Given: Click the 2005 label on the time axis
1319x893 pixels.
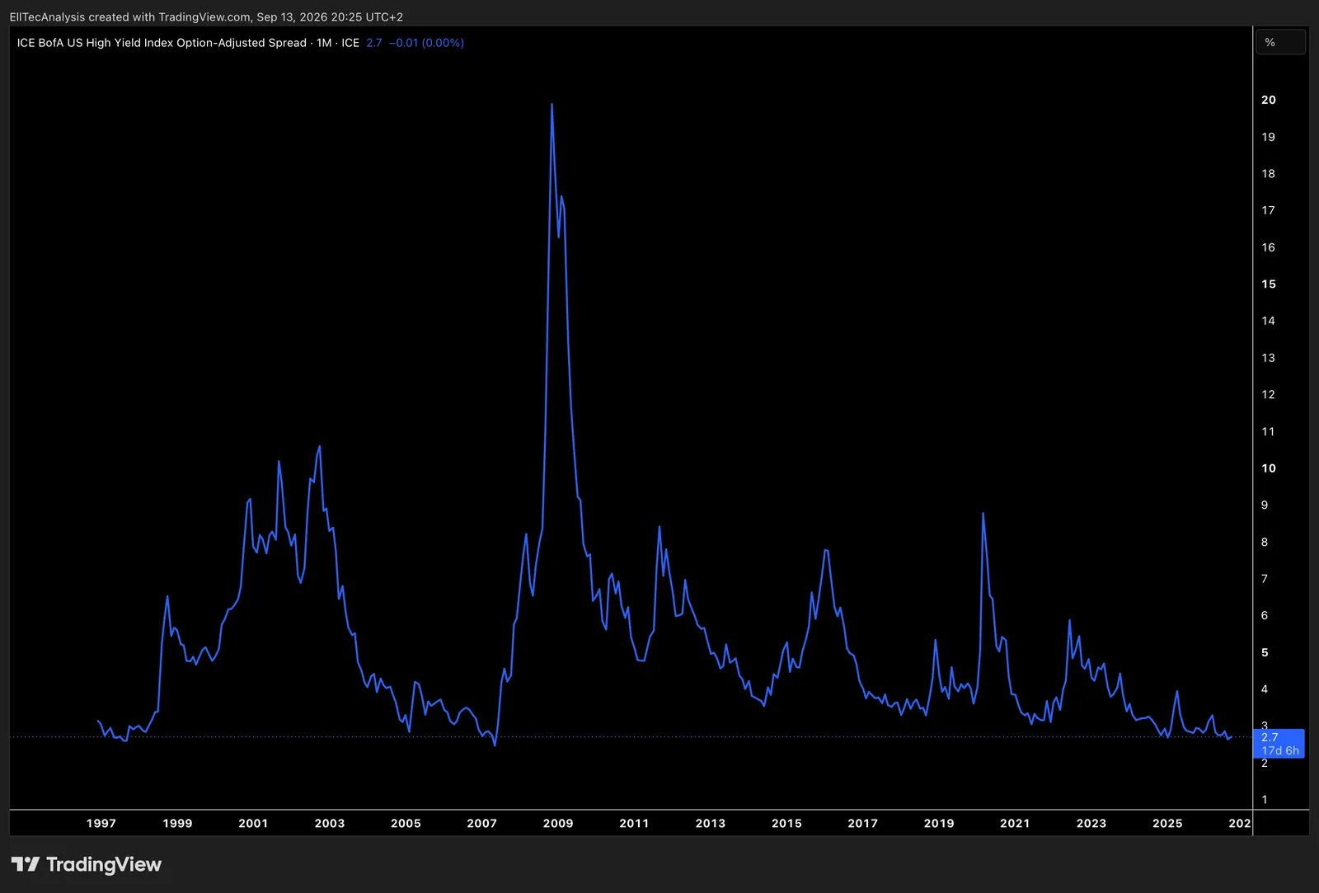Looking at the screenshot, I should pyautogui.click(x=406, y=823).
